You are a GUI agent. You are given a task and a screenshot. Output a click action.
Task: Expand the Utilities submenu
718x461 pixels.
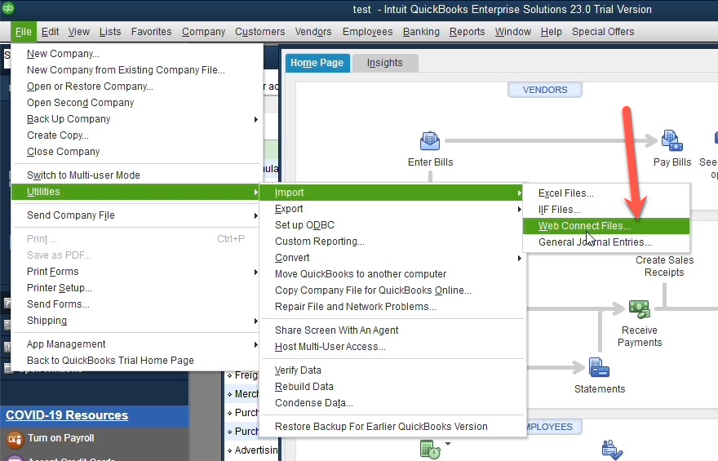[137, 192]
